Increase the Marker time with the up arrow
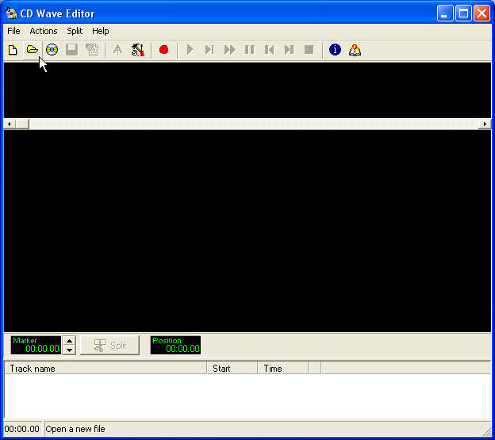Screen dimensions: 495x440 [69, 340]
